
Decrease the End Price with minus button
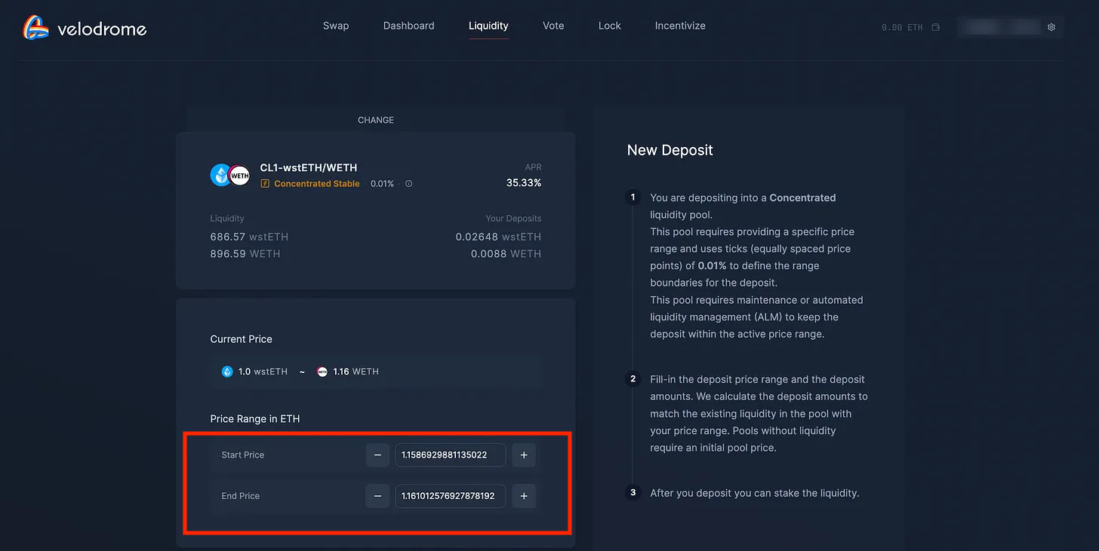377,496
